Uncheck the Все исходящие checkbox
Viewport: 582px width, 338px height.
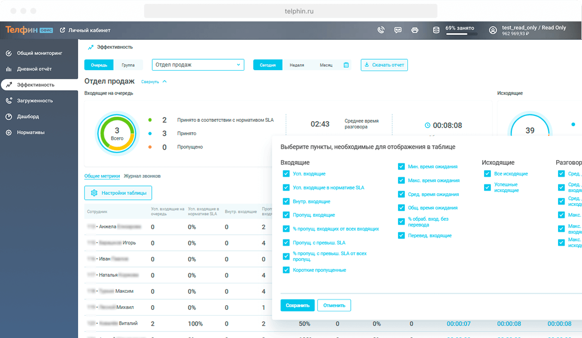pyautogui.click(x=487, y=174)
